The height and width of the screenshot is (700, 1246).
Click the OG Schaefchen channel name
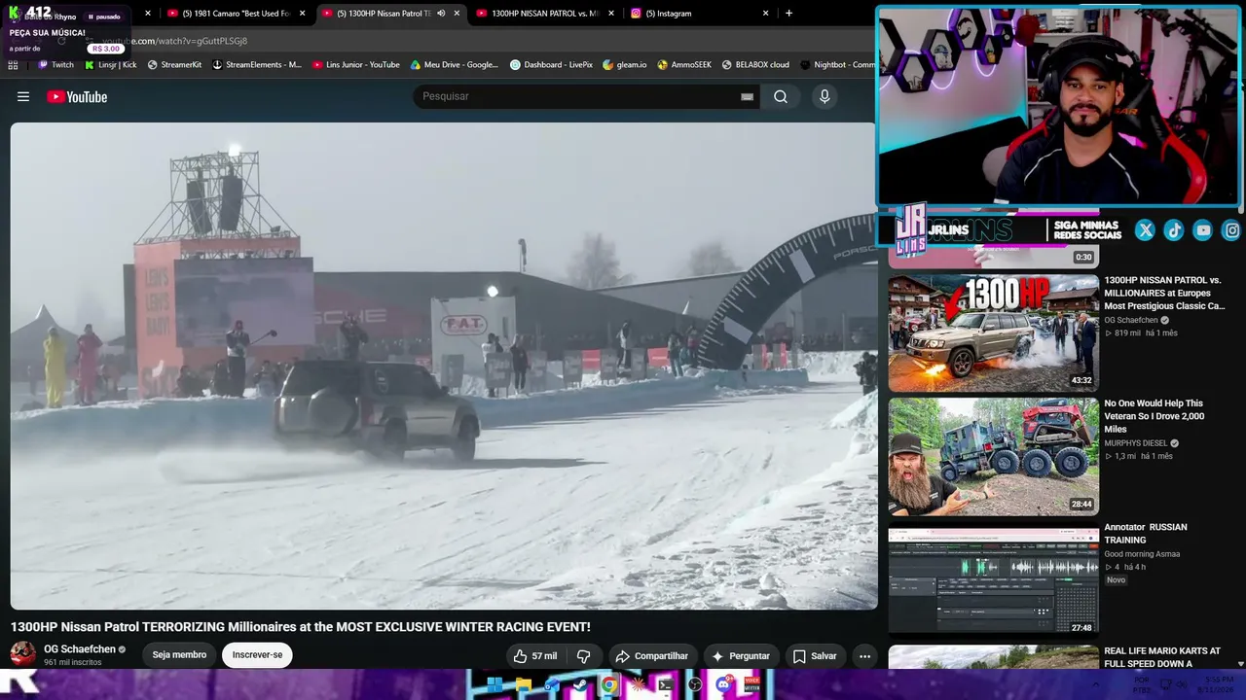[80, 649]
